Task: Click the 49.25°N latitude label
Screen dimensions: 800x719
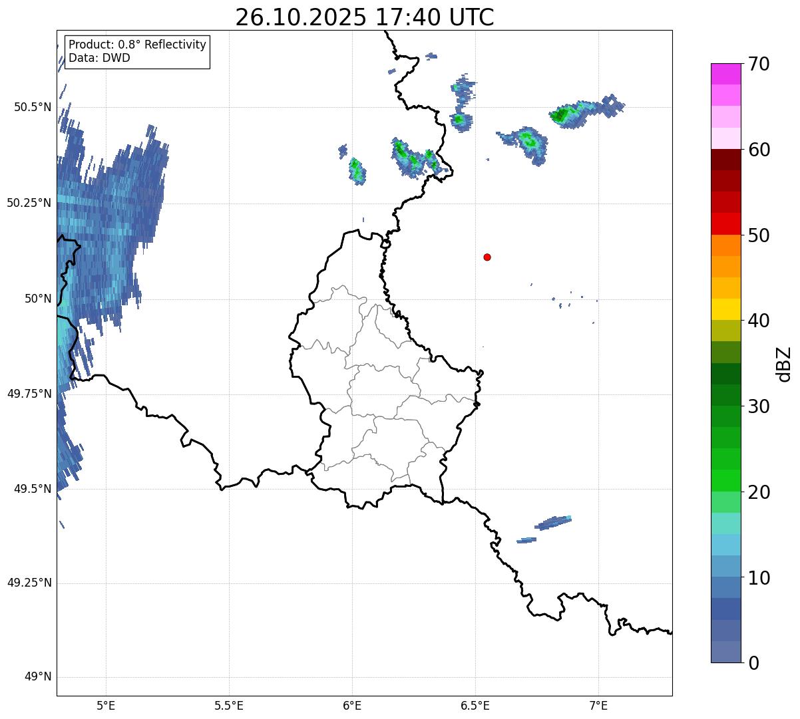Action: click(29, 583)
